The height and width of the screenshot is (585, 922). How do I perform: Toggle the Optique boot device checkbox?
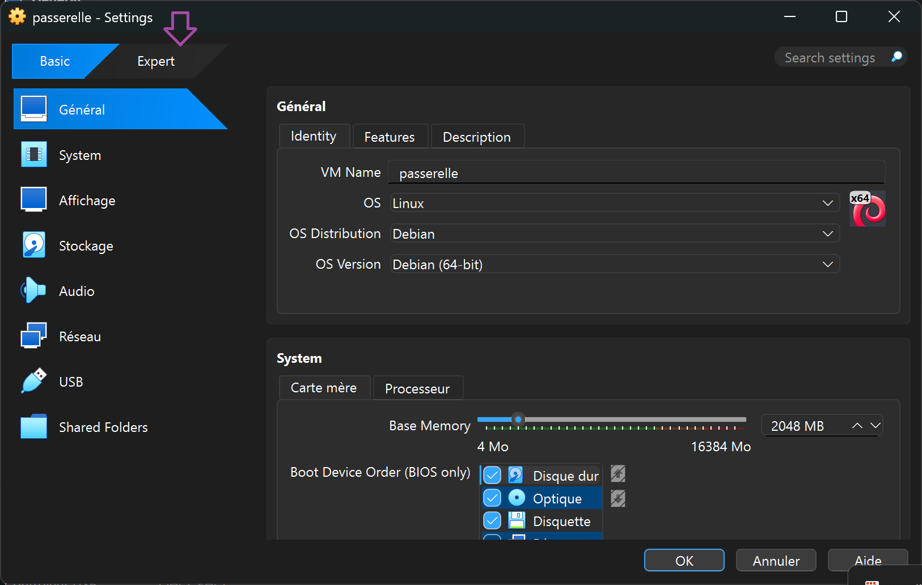point(492,498)
